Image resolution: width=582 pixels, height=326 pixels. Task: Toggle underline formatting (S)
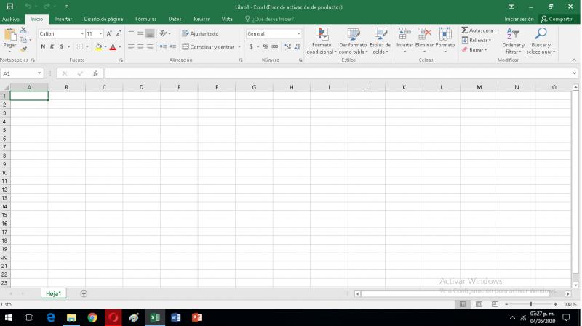pyautogui.click(x=62, y=46)
